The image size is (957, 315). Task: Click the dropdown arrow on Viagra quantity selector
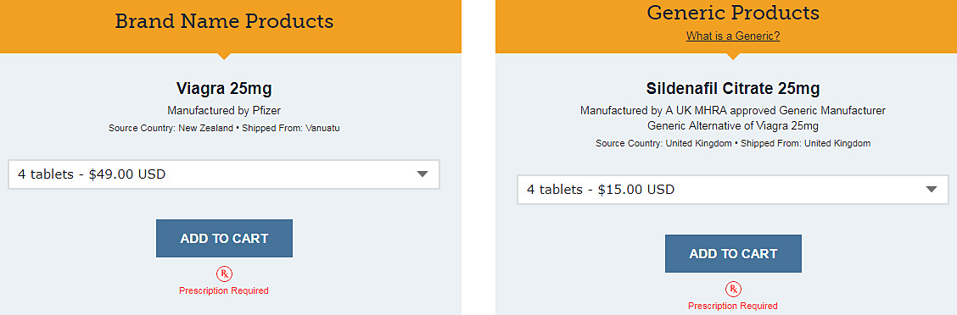[x=423, y=174]
